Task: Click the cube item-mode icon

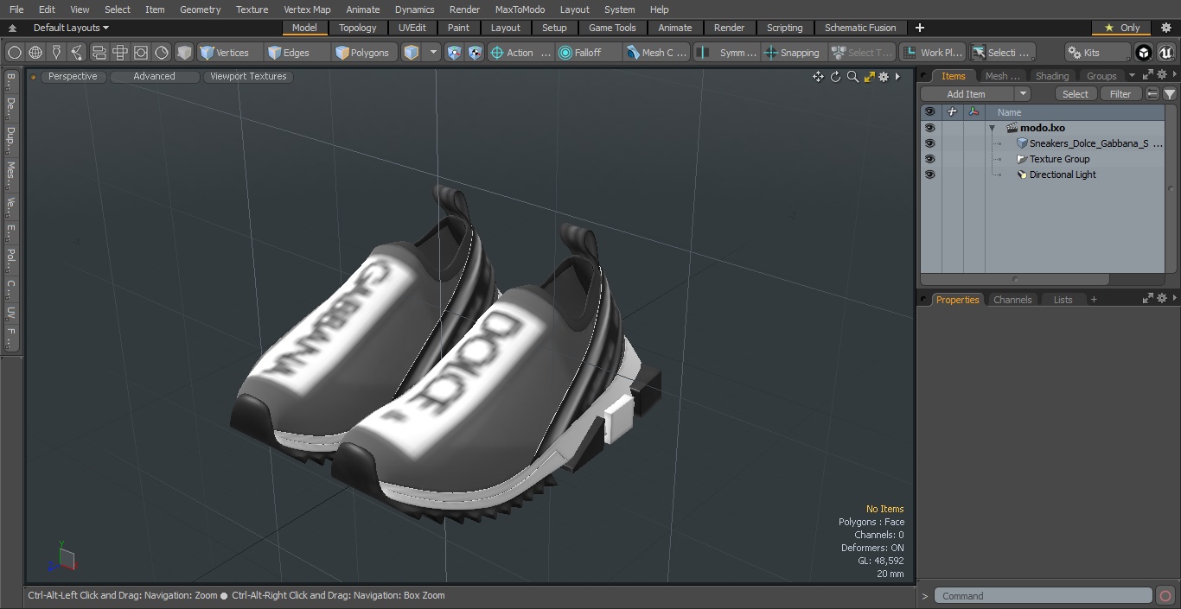Action: (x=412, y=53)
